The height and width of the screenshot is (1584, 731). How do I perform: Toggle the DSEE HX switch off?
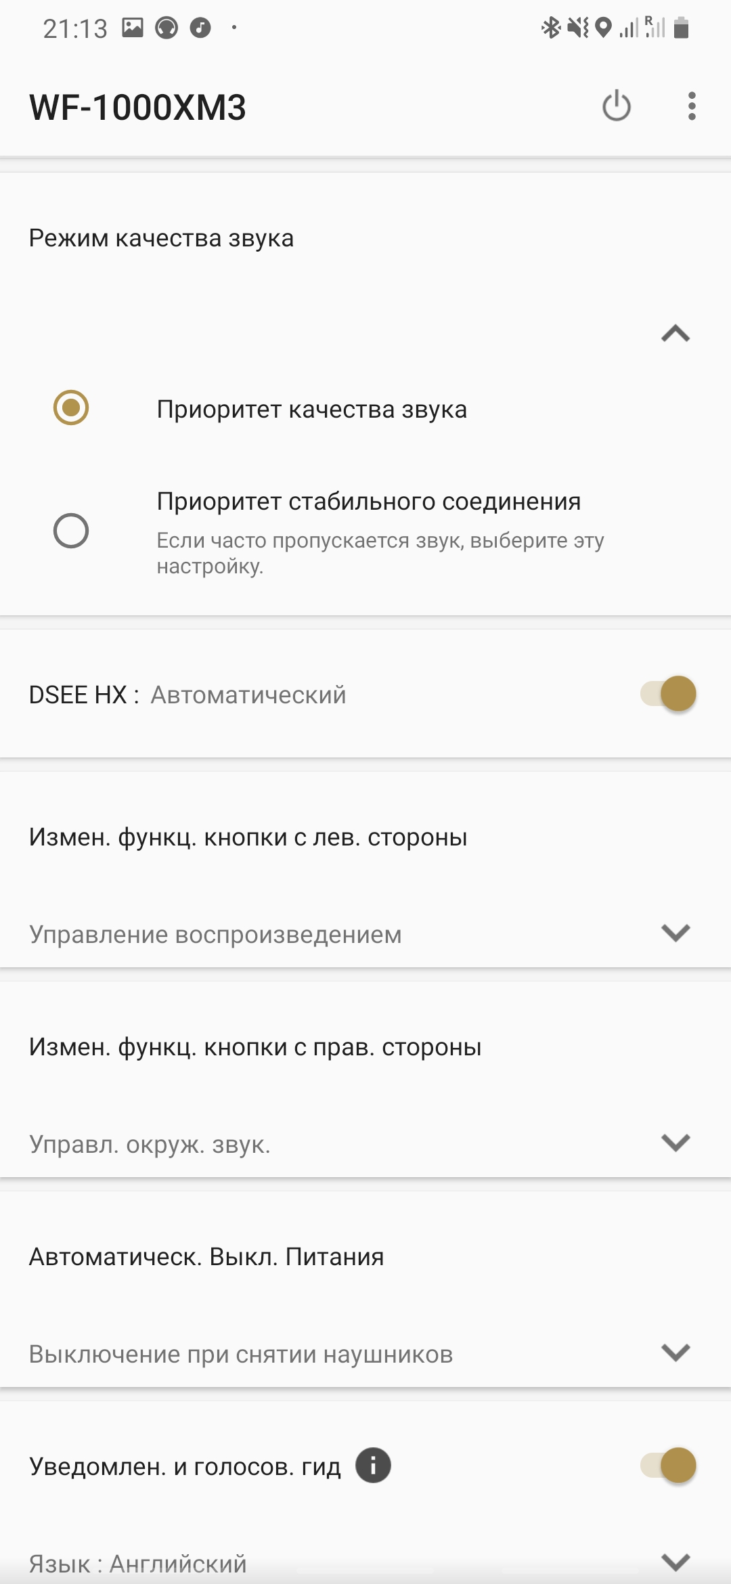[x=668, y=694]
